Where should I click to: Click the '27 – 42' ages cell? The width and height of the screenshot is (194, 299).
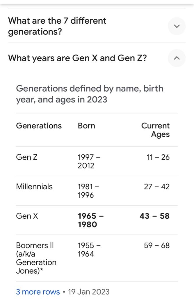tap(157, 187)
